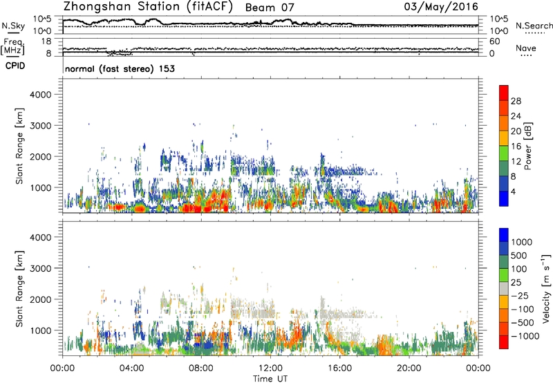This screenshot has height=383, width=553.
Task: Pick the bottom red segment of Velocity colorbar
Action: point(504,342)
